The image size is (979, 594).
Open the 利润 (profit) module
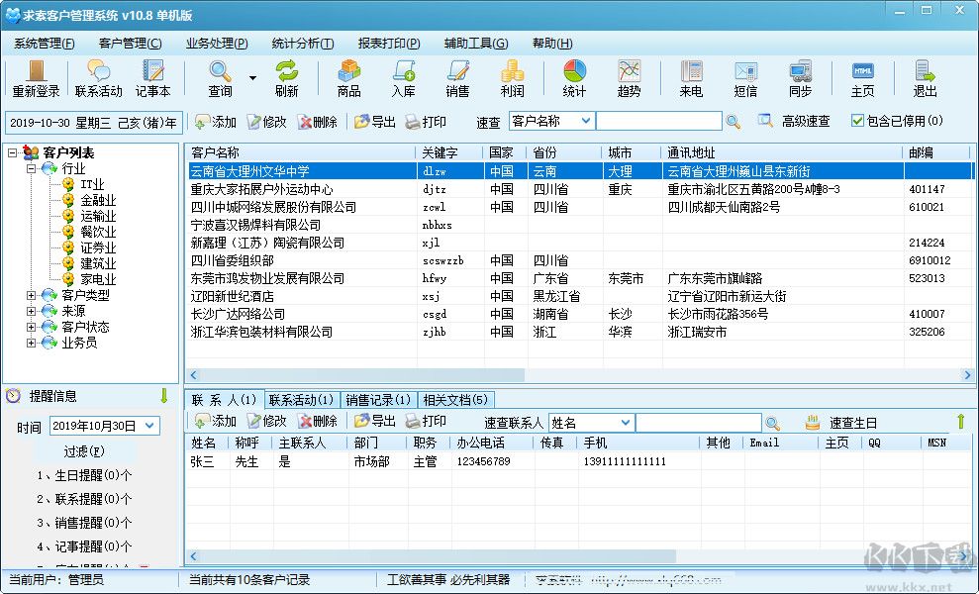(515, 79)
